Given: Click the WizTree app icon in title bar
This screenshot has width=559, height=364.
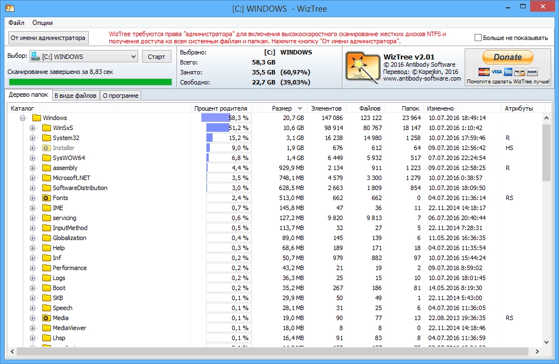Looking at the screenshot, I should click(10, 8).
